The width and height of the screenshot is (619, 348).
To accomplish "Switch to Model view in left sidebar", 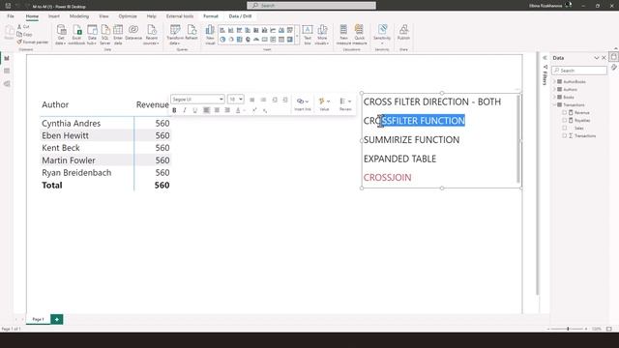I will click(7, 84).
